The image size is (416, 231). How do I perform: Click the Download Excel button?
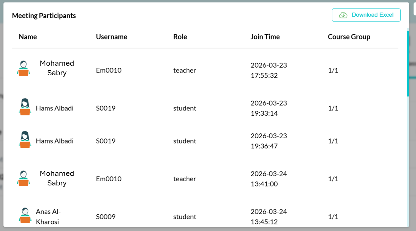[366, 15]
